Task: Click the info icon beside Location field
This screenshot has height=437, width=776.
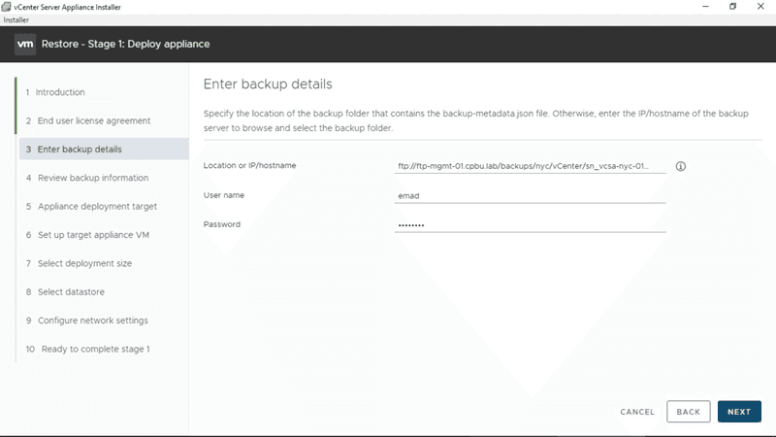Action: (680, 166)
